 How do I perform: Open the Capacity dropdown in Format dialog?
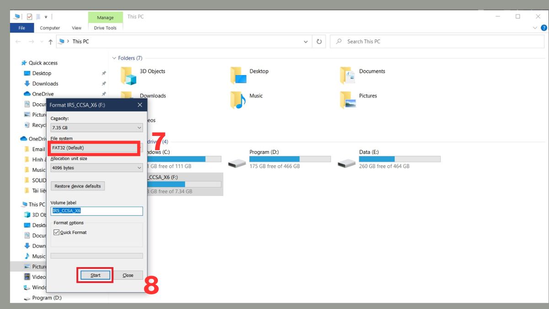(x=97, y=128)
